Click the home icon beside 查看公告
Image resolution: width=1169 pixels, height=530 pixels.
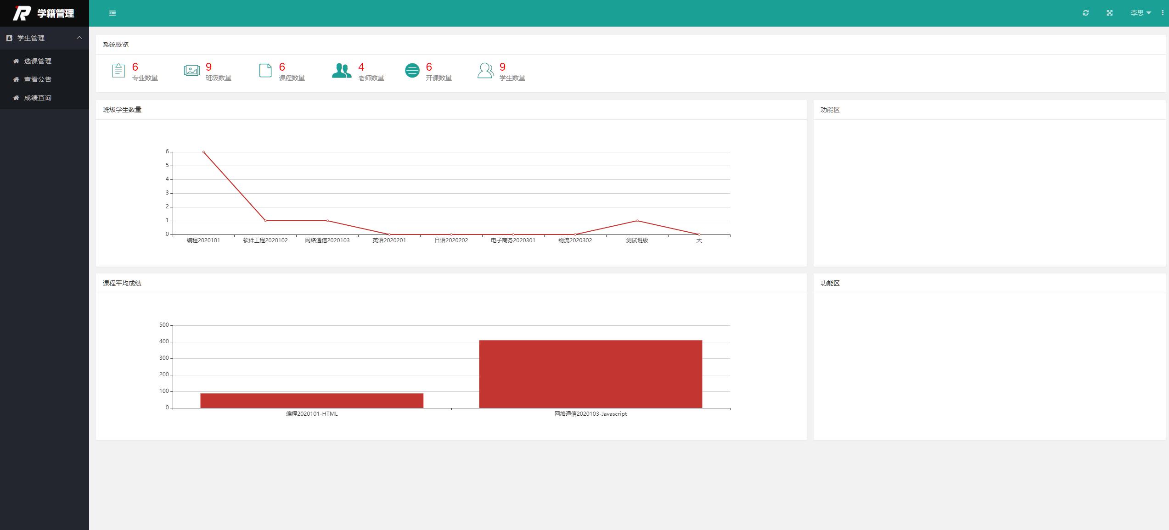[x=16, y=79]
